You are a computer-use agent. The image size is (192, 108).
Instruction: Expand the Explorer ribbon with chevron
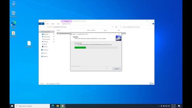click(x=151, y=24)
